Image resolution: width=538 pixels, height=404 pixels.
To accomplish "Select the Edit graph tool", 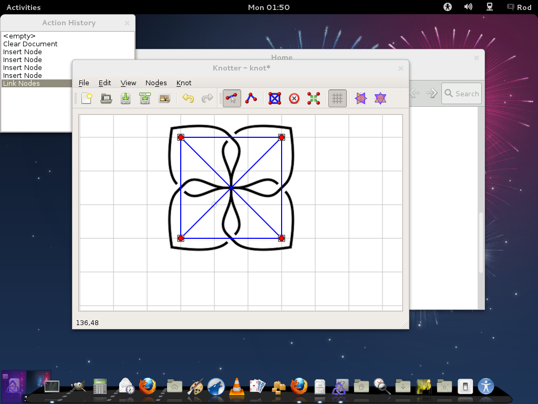I will coord(232,98).
